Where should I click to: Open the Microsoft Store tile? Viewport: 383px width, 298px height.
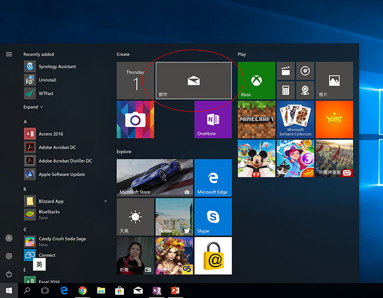click(155, 178)
